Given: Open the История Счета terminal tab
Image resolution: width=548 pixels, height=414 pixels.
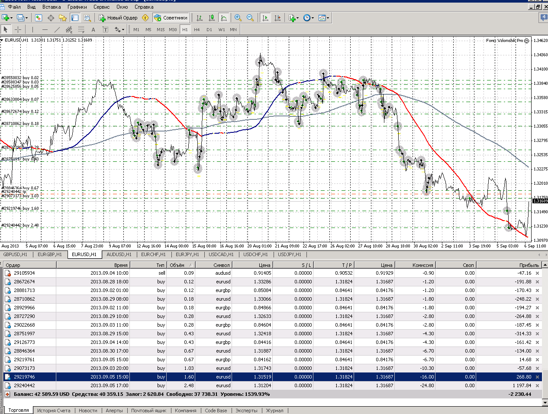Looking at the screenshot, I should [x=54, y=411].
